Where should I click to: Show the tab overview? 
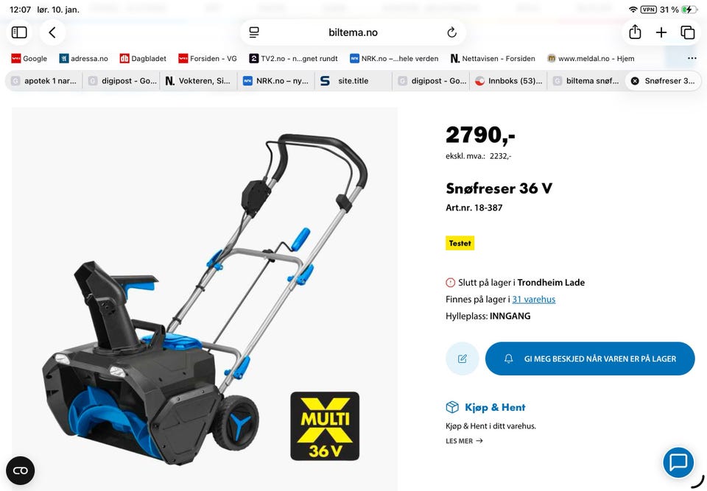tap(688, 32)
